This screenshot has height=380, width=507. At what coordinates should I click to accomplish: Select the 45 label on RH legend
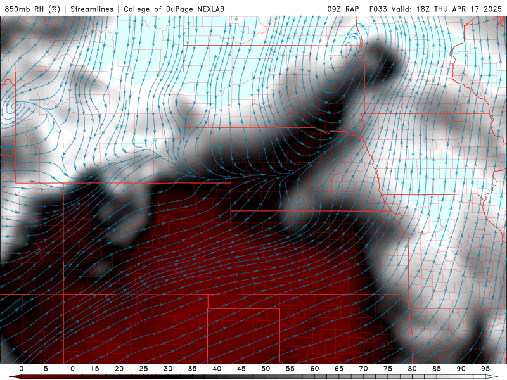click(x=241, y=369)
